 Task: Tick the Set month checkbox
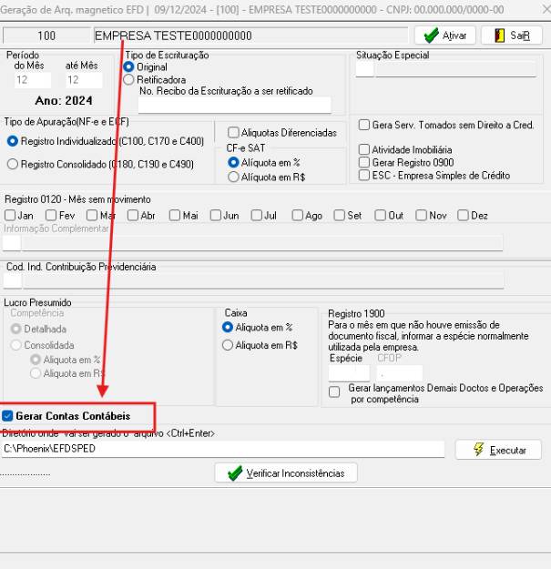click(x=340, y=215)
